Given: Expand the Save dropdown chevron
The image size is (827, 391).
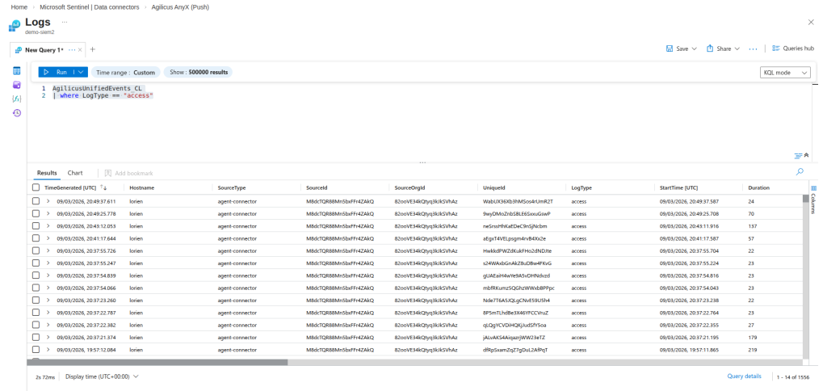Looking at the screenshot, I should coord(694,48).
